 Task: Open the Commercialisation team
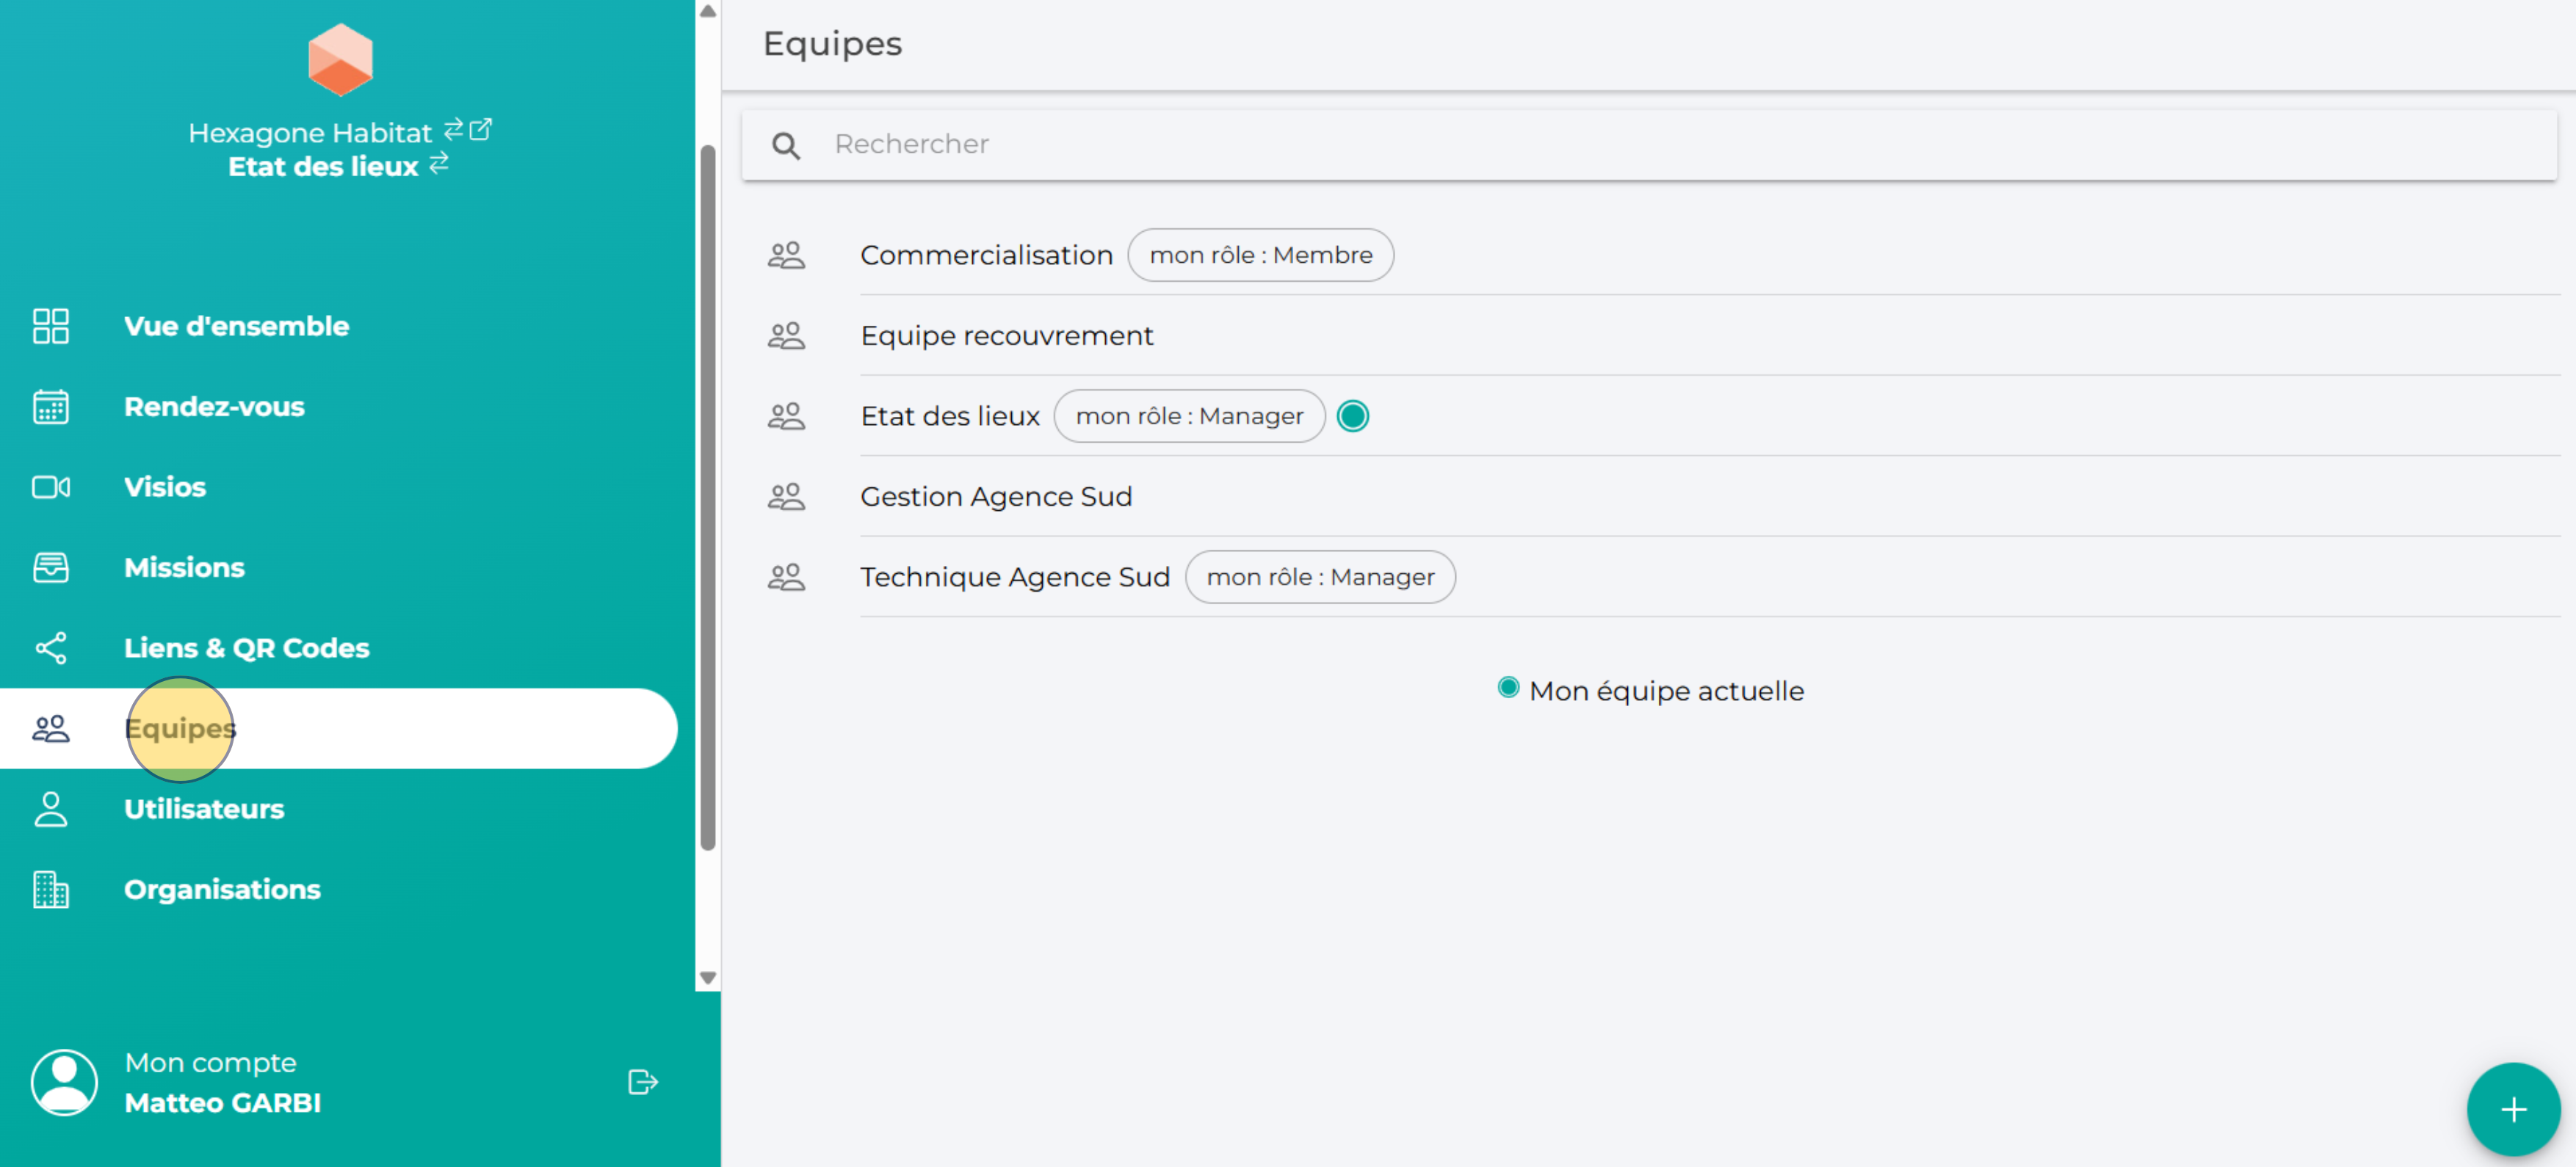coord(986,255)
